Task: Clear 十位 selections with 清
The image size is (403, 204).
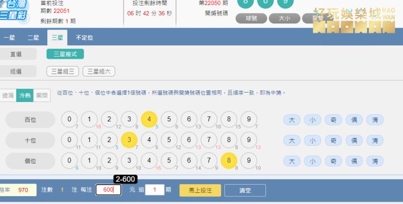Action: click(x=375, y=140)
